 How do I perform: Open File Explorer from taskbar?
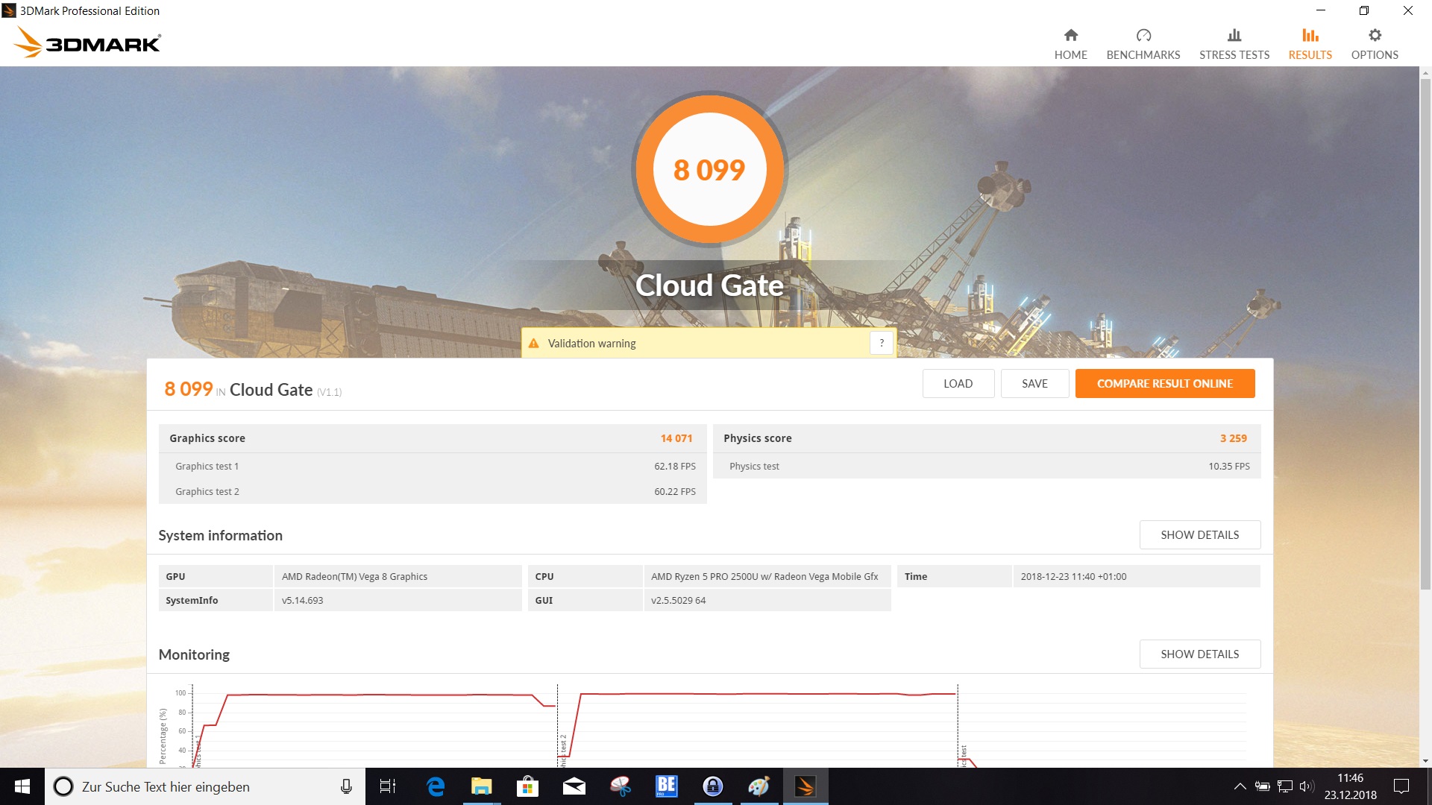coord(481,786)
